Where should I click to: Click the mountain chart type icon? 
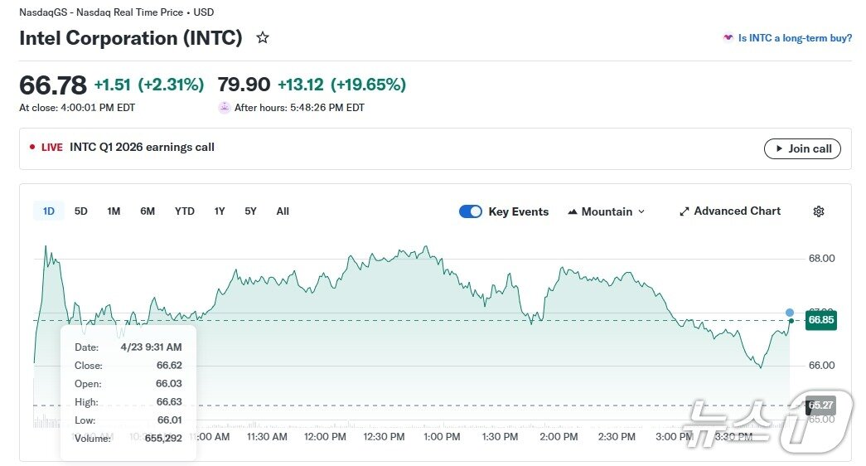(x=573, y=211)
